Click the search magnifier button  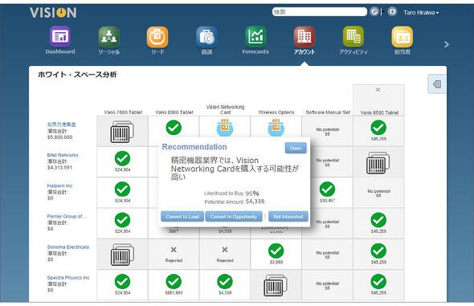(374, 12)
